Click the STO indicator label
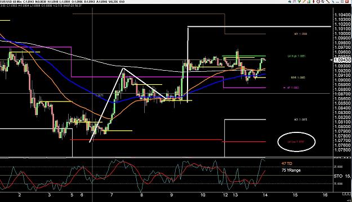The height and width of the screenshot is (202, 352). tap(338, 176)
